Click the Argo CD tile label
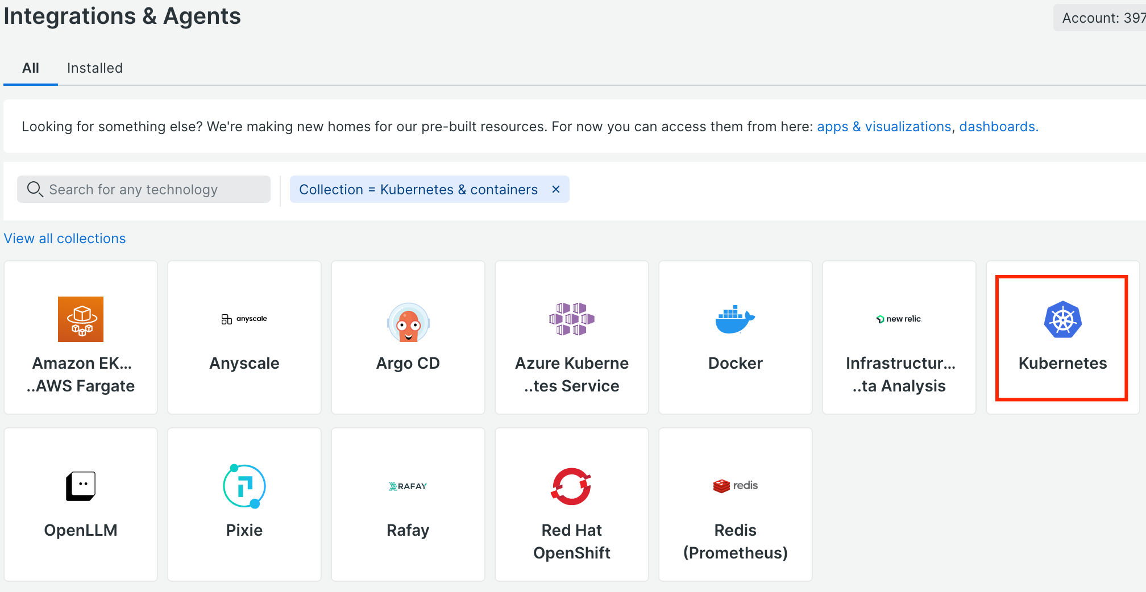Screen dimensions: 1146x592 408,364
